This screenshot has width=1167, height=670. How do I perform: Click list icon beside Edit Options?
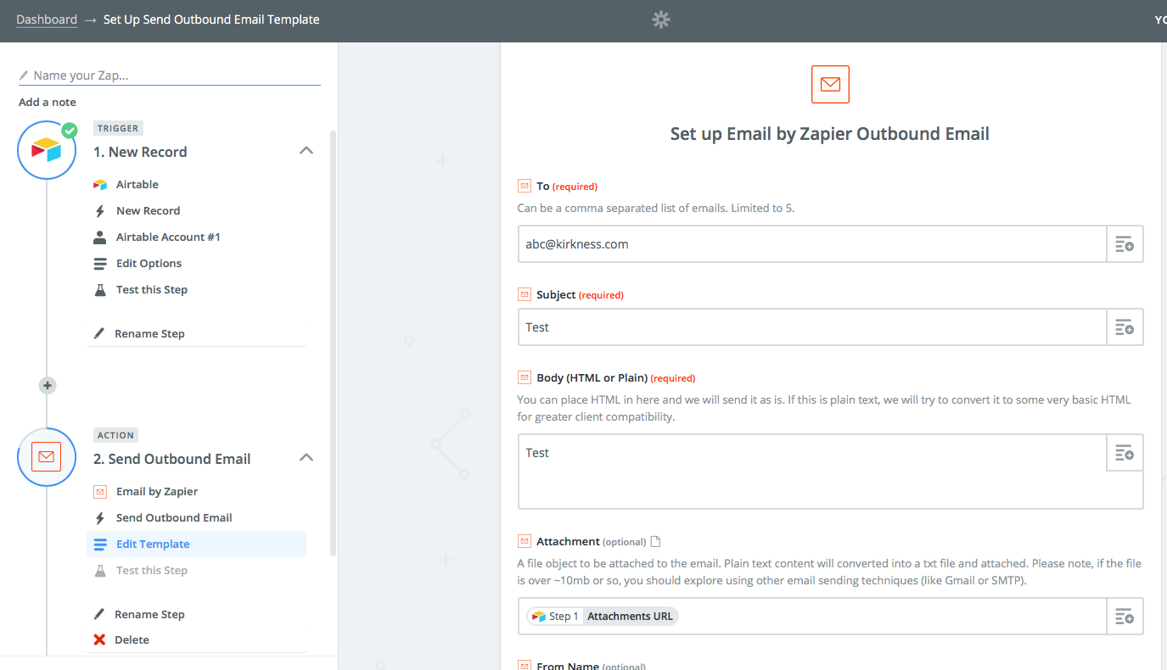(100, 263)
